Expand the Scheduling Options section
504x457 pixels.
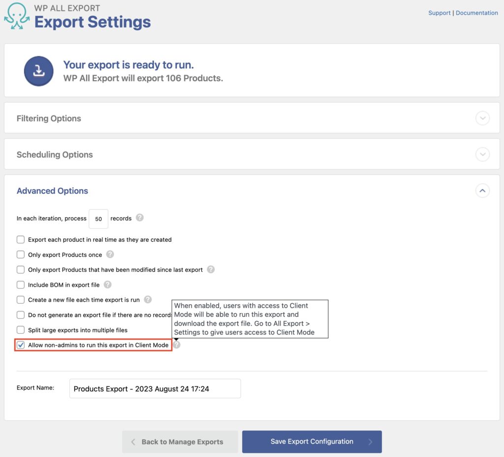482,154
